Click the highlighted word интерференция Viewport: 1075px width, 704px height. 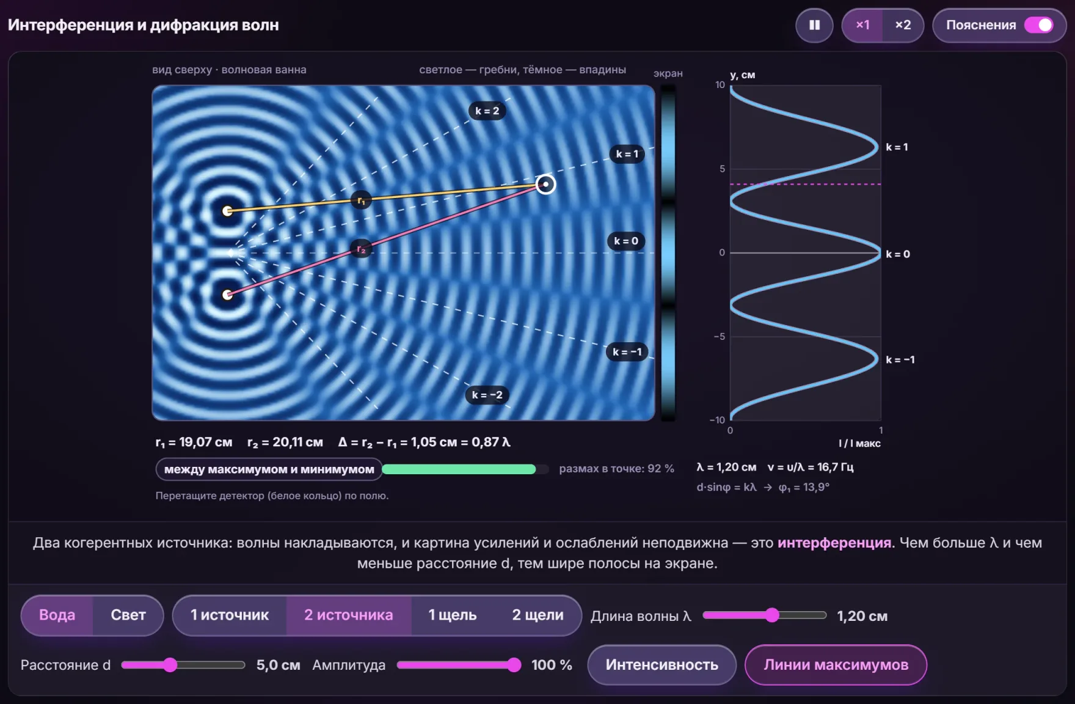[x=834, y=543]
